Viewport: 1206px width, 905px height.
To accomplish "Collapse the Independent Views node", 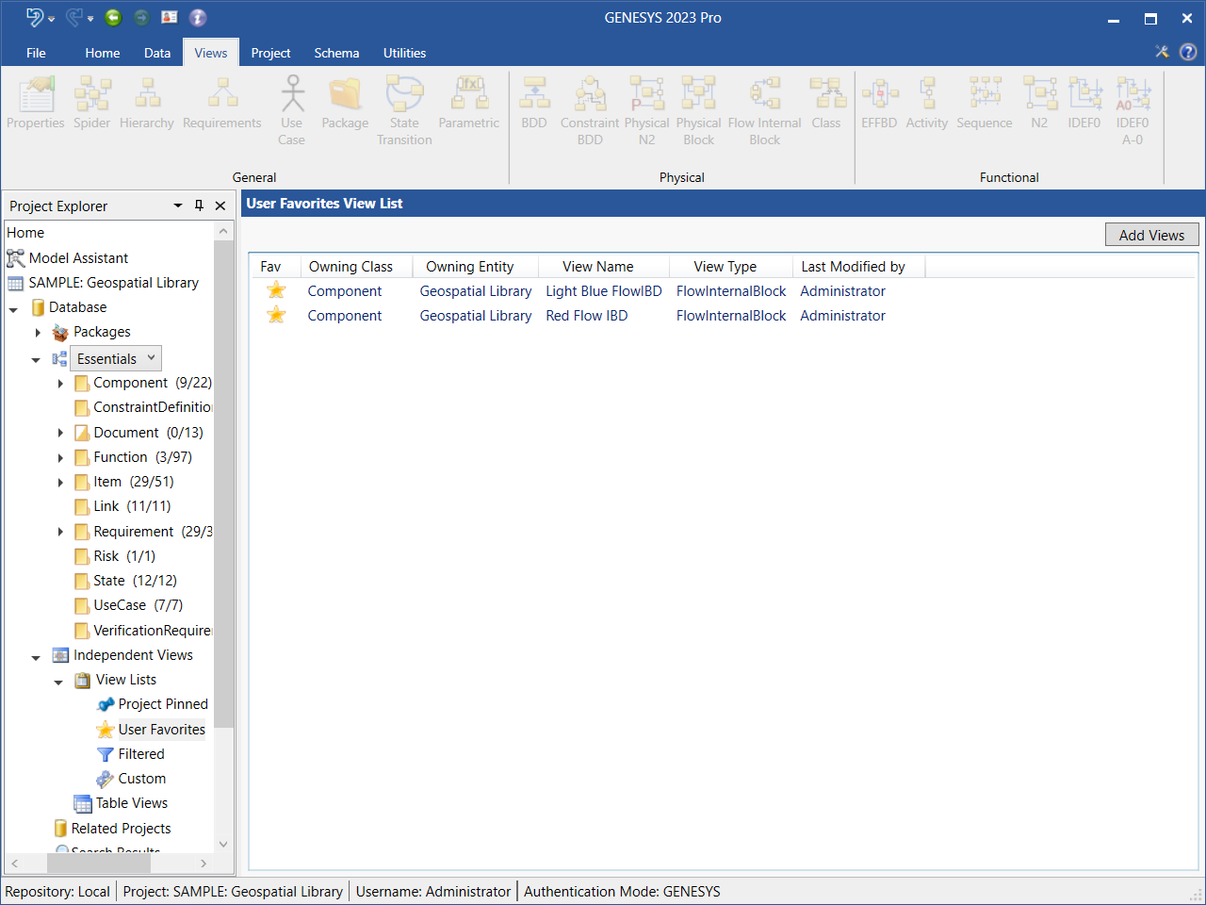I will pyautogui.click(x=36, y=657).
